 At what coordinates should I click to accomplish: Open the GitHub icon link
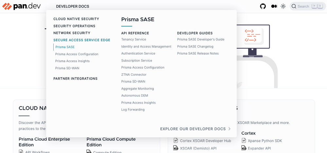(263, 6)
